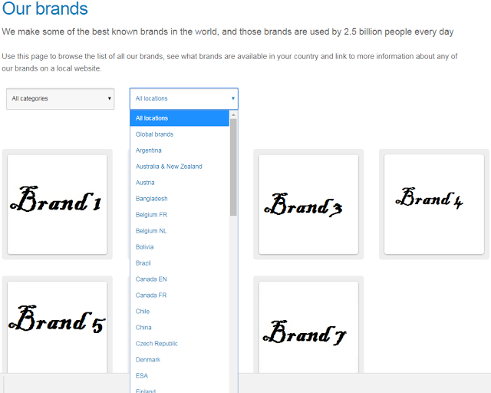The image size is (491, 393).
Task: Choose Bangladesh in the location list
Action: click(x=180, y=199)
